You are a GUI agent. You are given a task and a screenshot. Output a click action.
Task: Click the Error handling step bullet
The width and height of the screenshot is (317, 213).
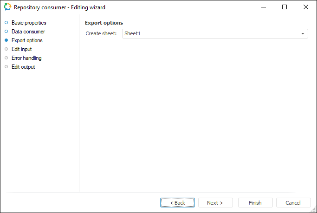pos(6,58)
